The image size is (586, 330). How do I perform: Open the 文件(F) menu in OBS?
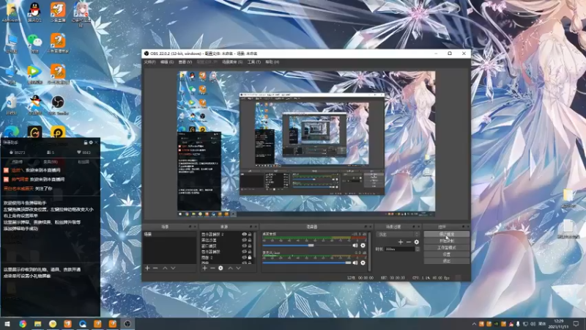[x=150, y=62]
